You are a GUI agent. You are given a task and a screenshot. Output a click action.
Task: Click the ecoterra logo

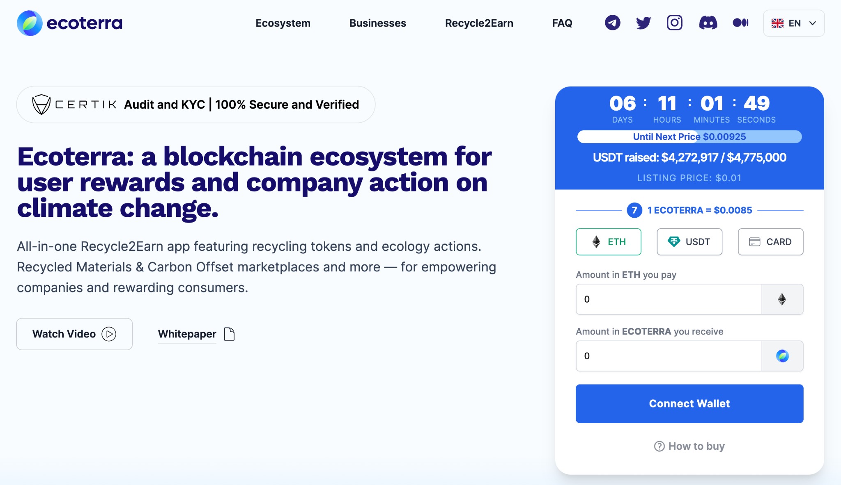point(70,23)
